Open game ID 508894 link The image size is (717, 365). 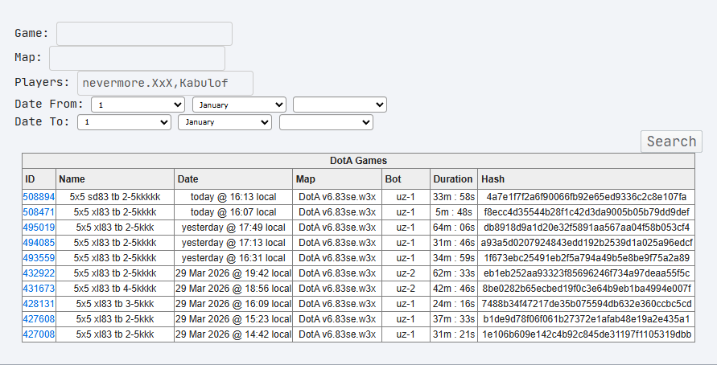coord(39,197)
